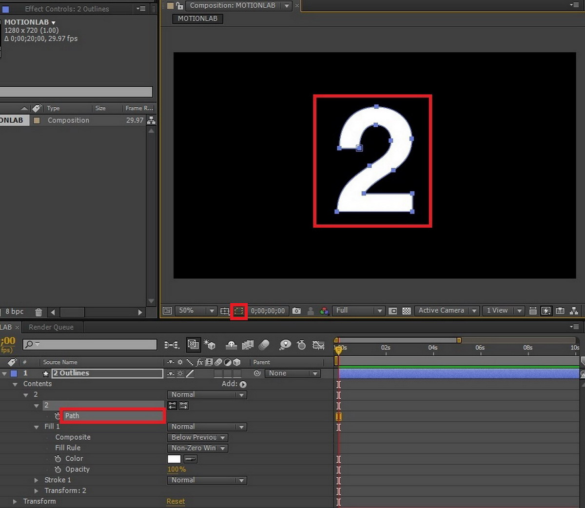Open the white Fill Color swatch
The height and width of the screenshot is (508, 585).
(174, 459)
